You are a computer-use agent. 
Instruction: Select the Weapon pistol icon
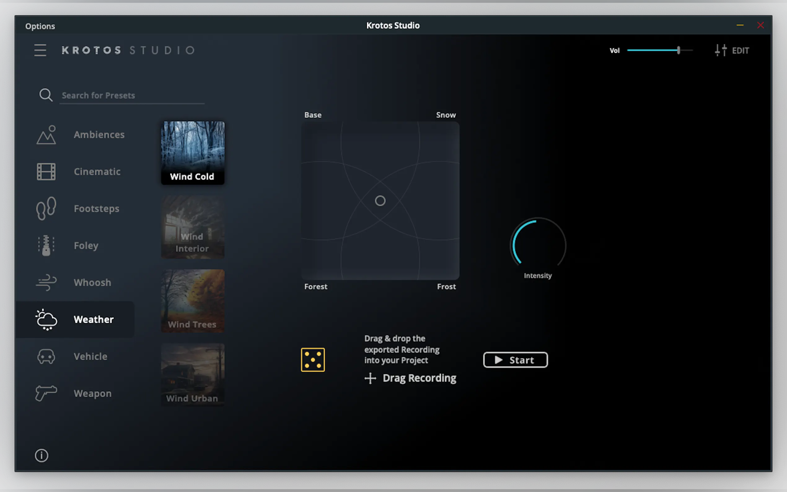click(46, 393)
